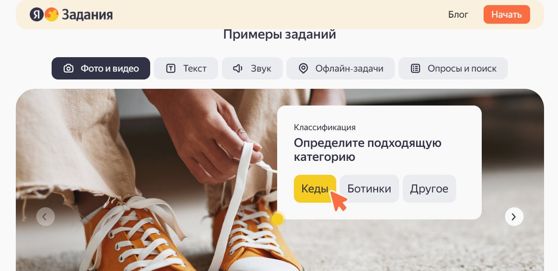Screen dimensions: 558x271
Task: Click the map pin icon for Офлайн-задачи
Action: [x=303, y=69]
